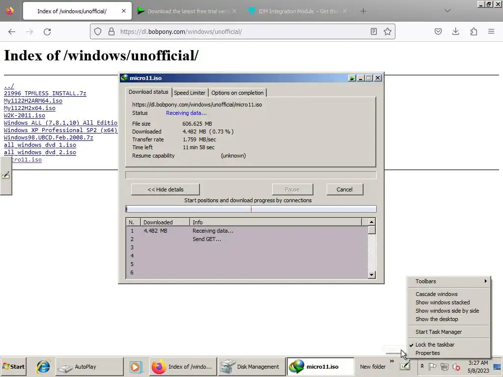The width and height of the screenshot is (503, 377).
Task: Open the Firefox extensions puzzle icon
Action: 474,31
